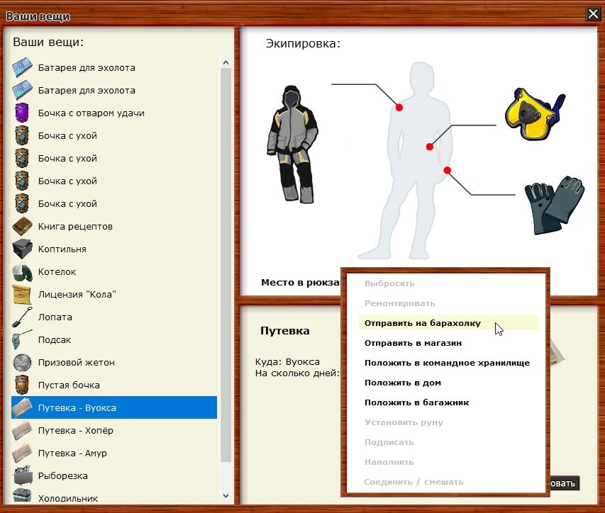Click Положить в командное хранилище option
605x513 pixels.
tap(448, 363)
